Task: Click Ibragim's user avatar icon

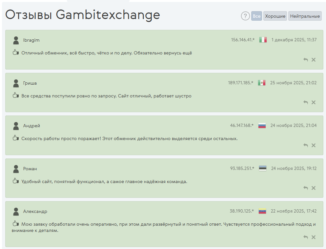Action: [16, 40]
